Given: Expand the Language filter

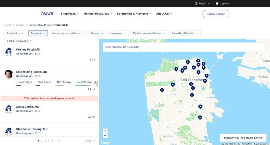Looking at the screenshot, I should pos(118,33).
